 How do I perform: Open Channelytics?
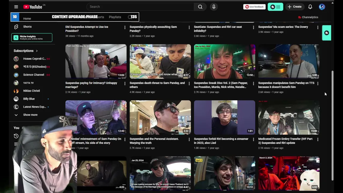pos(308,17)
